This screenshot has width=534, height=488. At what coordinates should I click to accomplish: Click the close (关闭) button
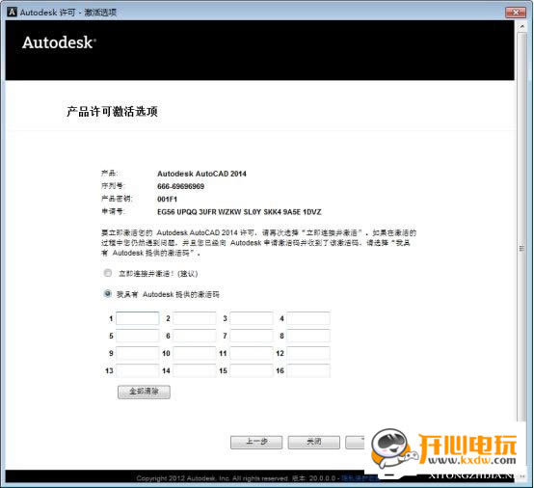coord(313,442)
